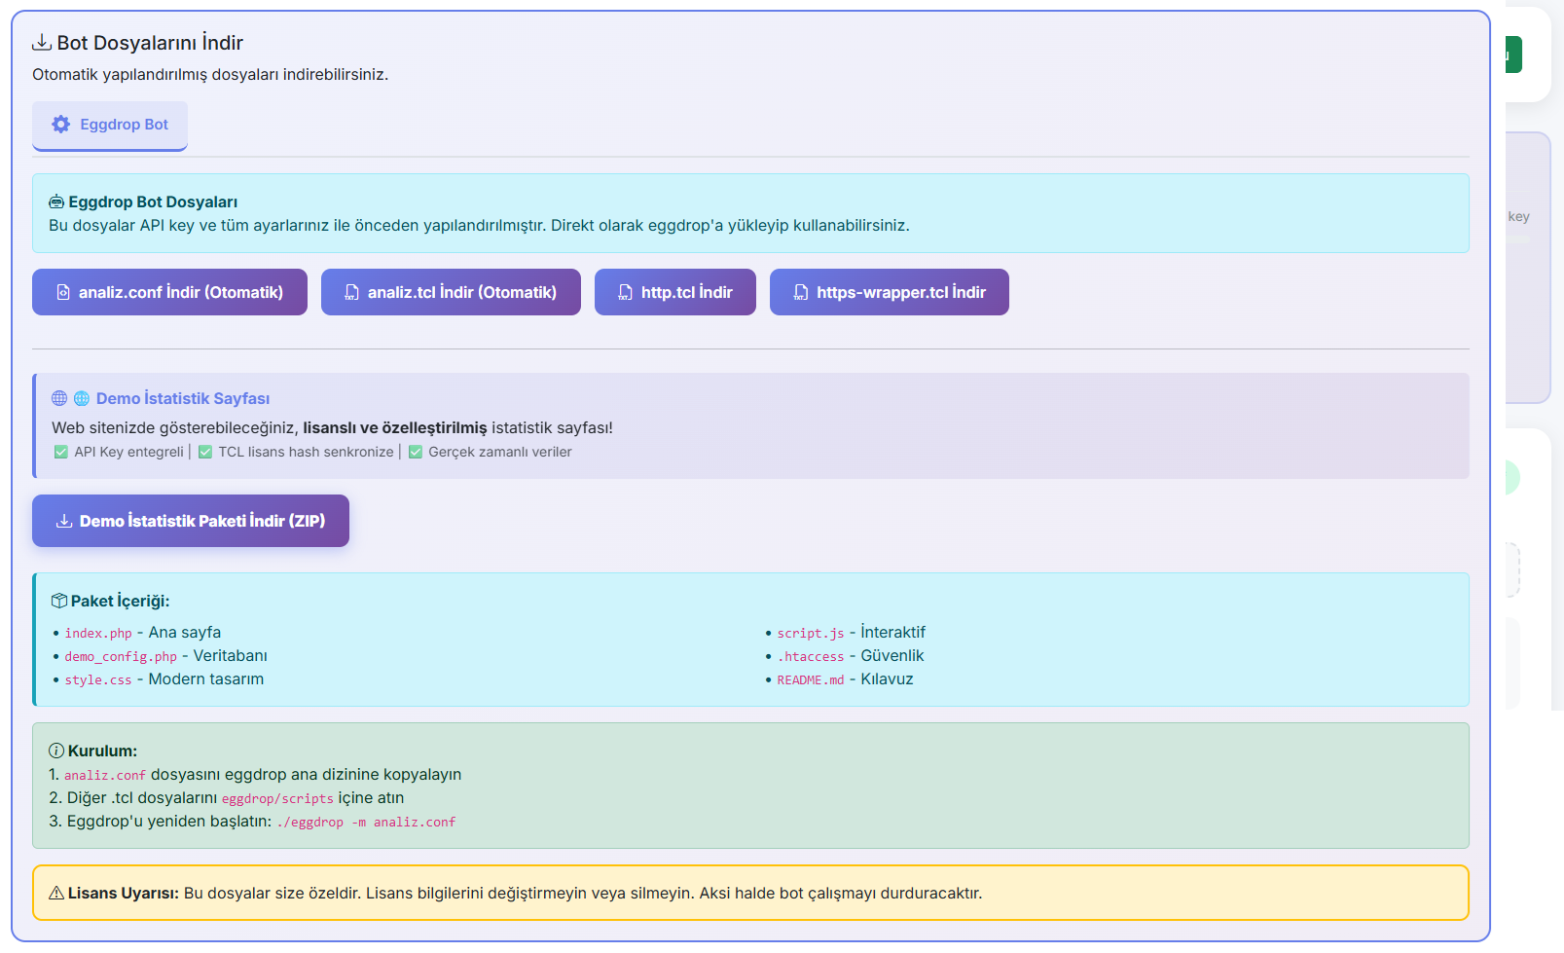The width and height of the screenshot is (1564, 953).
Task: Click the info icon beside Kurulum heading
Action: pyautogui.click(x=56, y=751)
